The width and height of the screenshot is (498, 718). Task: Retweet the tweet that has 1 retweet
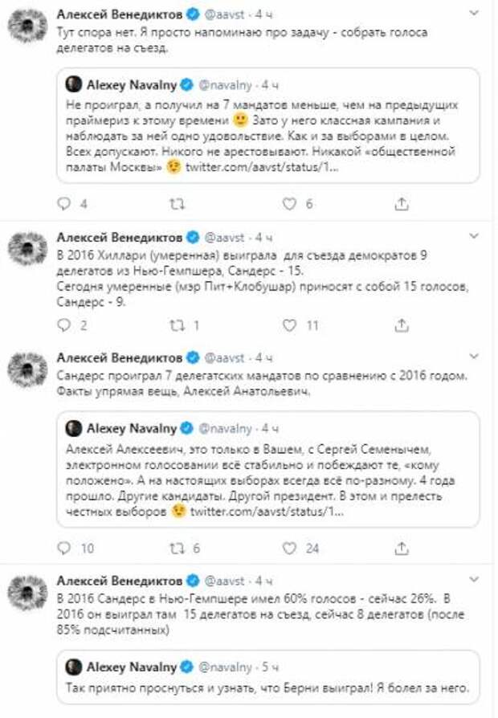(x=173, y=325)
